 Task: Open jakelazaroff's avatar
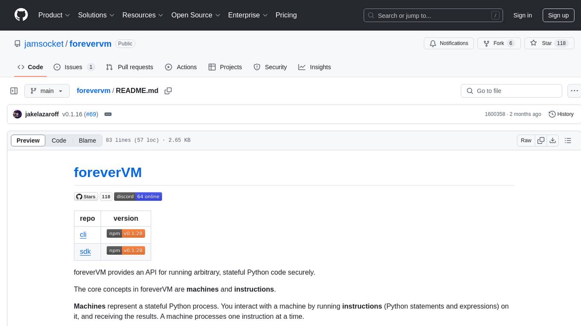coord(18,114)
